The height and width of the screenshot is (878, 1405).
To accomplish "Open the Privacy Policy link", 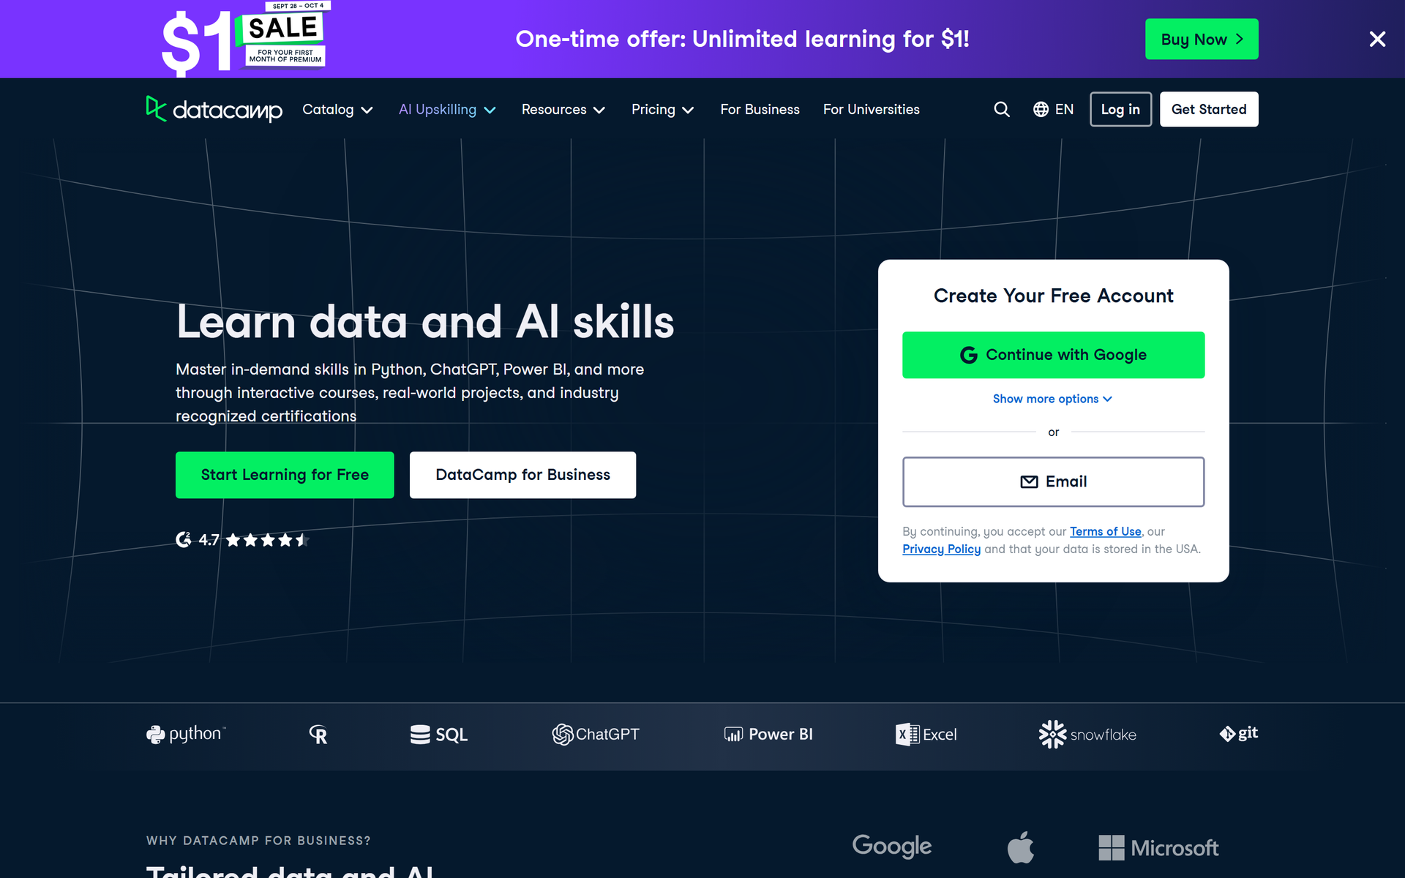I will (941, 549).
